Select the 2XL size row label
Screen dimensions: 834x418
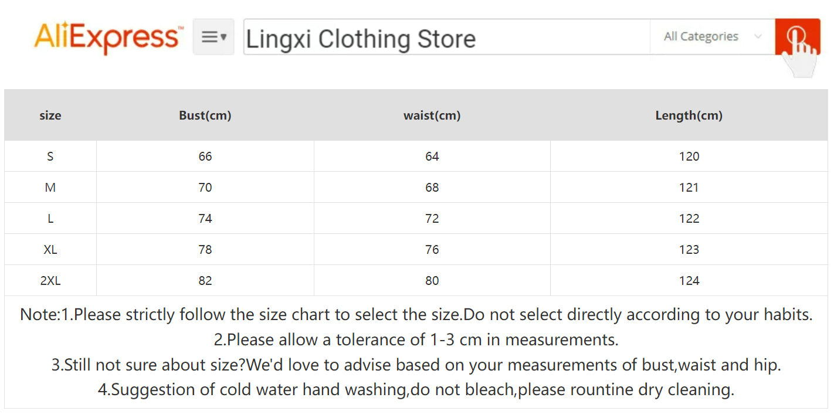point(50,281)
